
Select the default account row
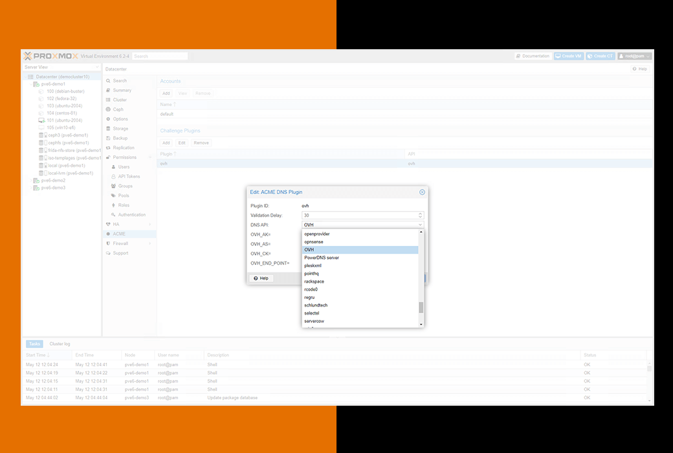404,114
